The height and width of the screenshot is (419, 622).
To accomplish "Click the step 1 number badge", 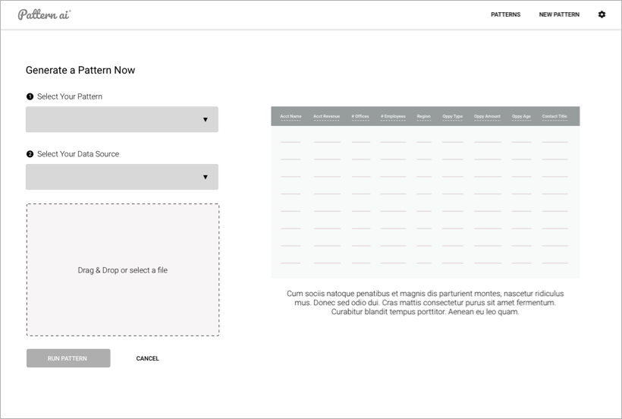I will coord(30,97).
